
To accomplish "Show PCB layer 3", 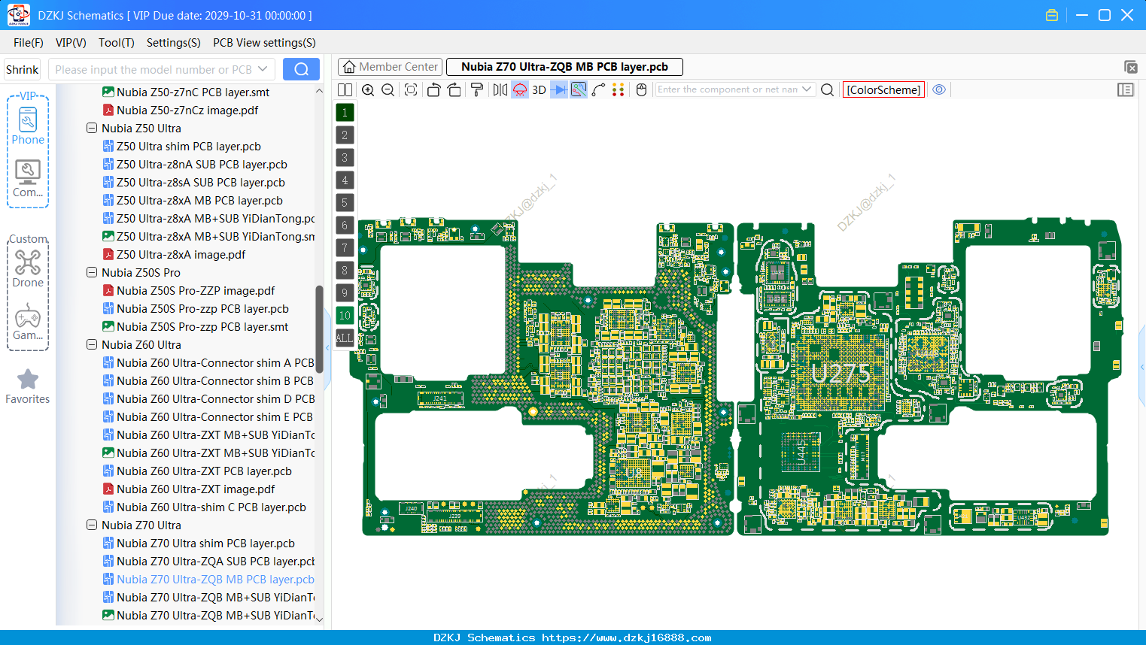I will coord(345,158).
